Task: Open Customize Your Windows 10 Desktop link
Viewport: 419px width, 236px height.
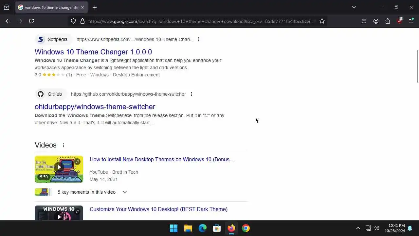Action: [x=158, y=209]
